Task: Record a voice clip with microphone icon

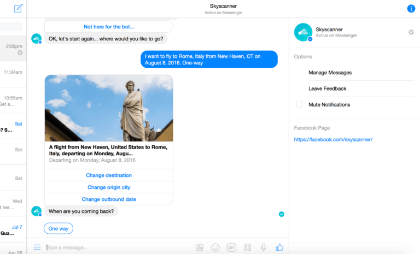Action: click(x=264, y=247)
